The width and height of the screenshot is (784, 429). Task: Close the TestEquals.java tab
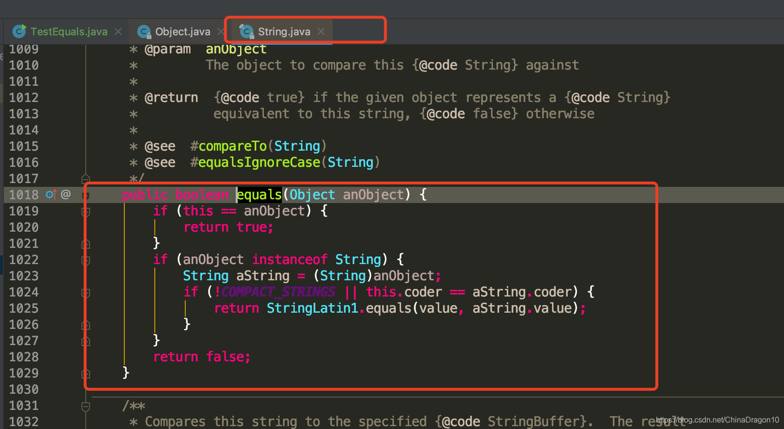click(x=118, y=31)
